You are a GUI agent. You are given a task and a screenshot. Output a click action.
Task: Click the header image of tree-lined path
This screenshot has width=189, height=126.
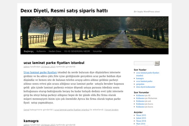(x=94, y=32)
